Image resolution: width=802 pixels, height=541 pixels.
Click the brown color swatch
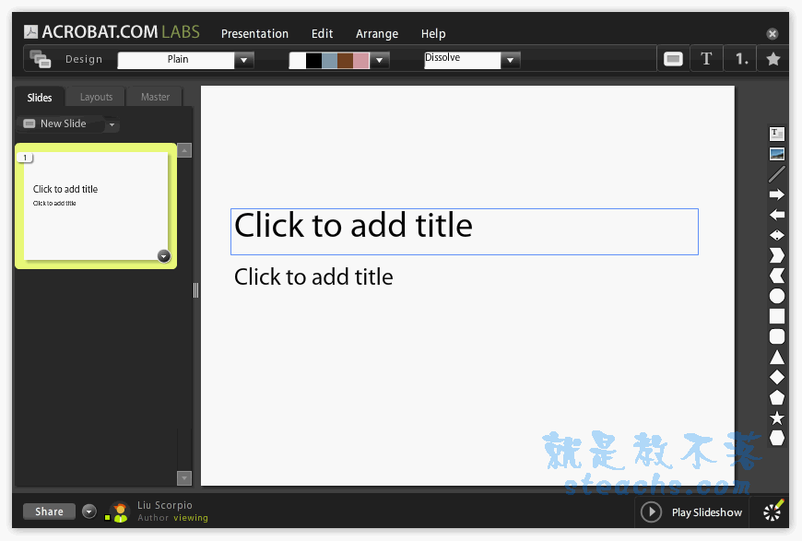[346, 60]
